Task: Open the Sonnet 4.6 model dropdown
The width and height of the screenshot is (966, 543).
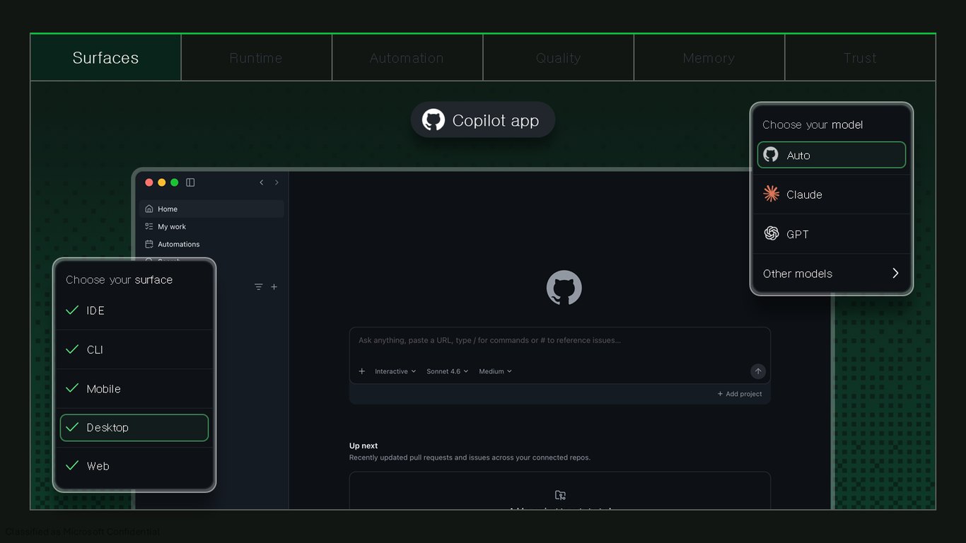Action: (x=447, y=371)
